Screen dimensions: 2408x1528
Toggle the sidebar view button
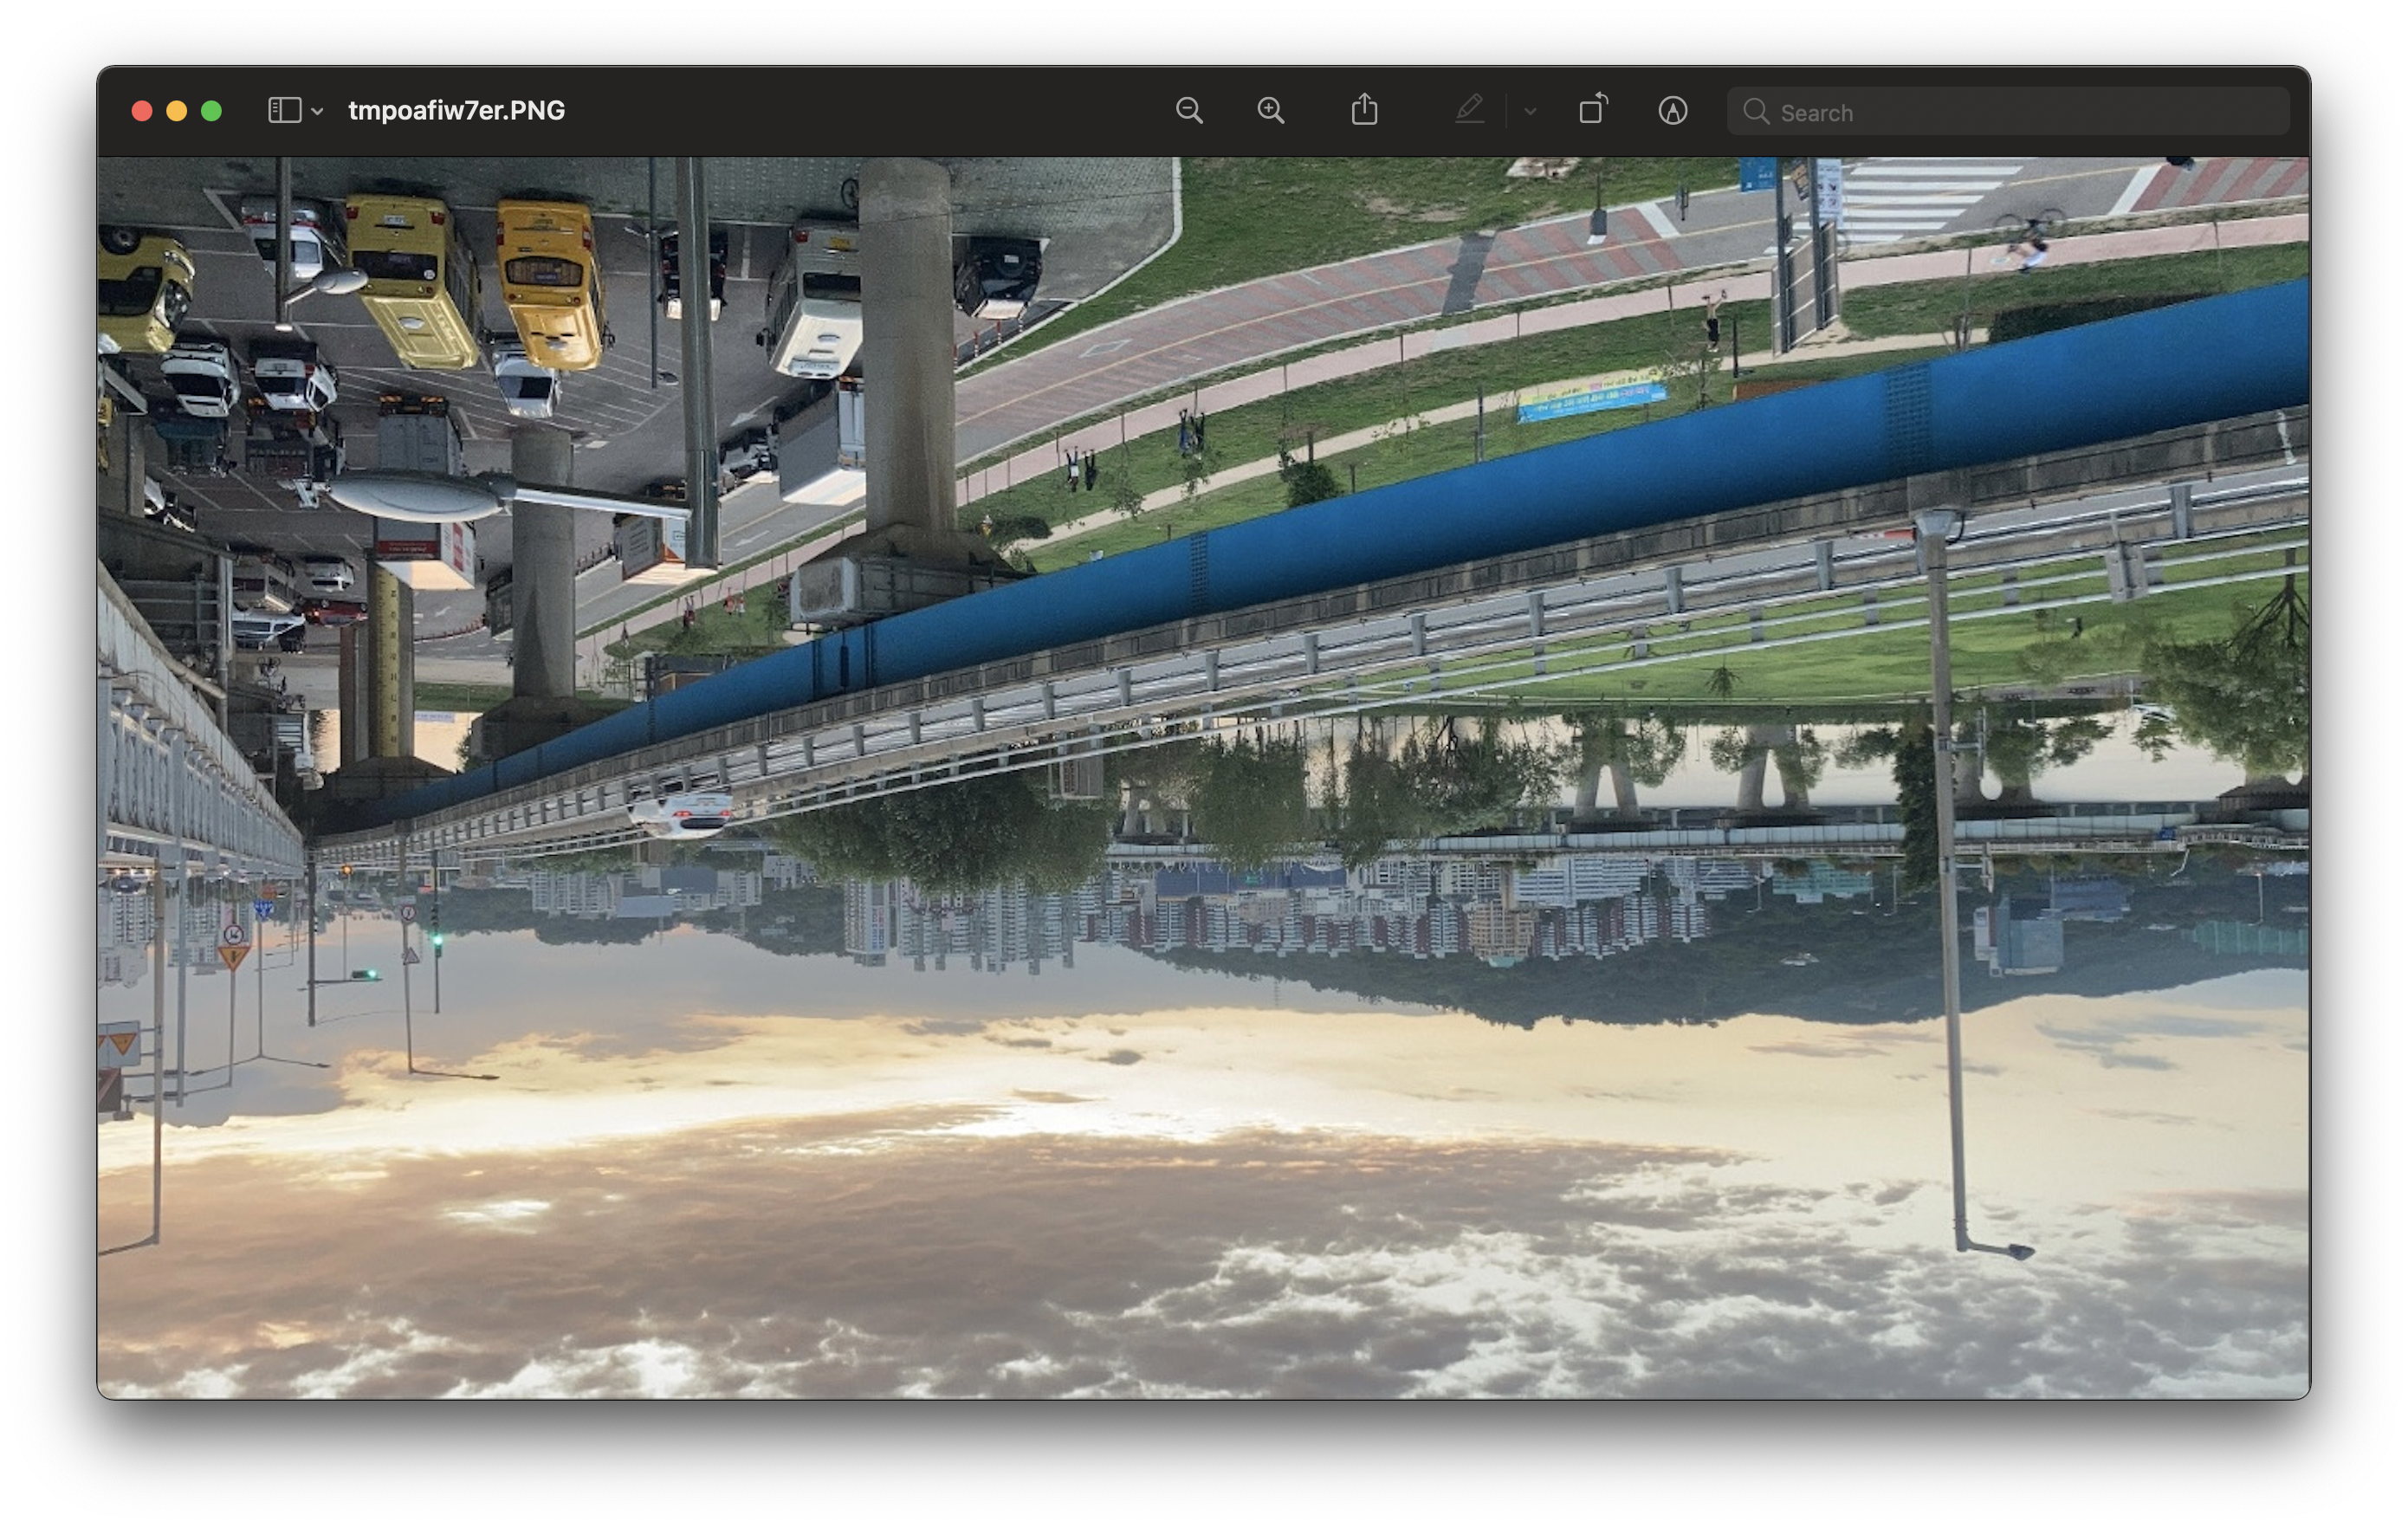coord(285,110)
